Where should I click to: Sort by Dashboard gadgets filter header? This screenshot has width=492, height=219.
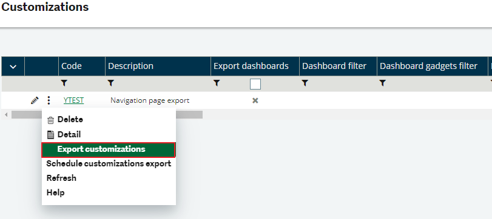(x=433, y=66)
